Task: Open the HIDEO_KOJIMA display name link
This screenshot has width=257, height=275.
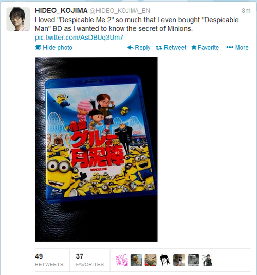Action: [x=61, y=10]
